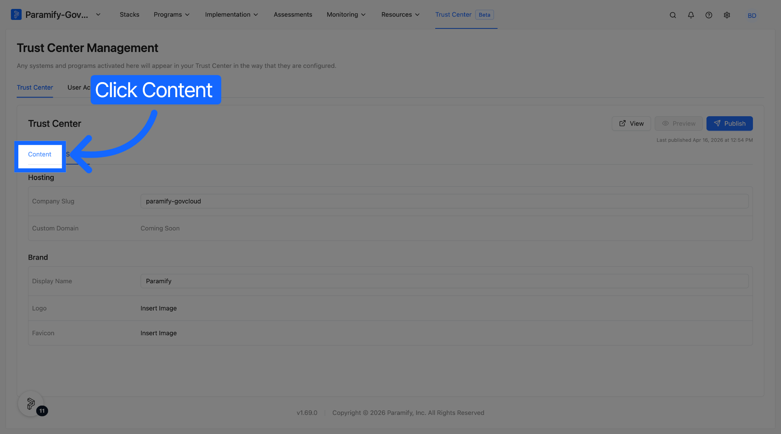Expand the Programs menu
781x434 pixels.
(172, 15)
